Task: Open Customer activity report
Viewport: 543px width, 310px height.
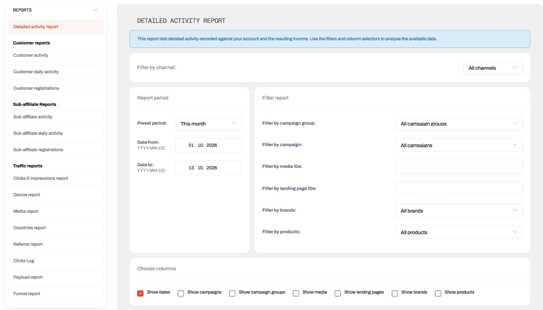Action: coord(56,55)
